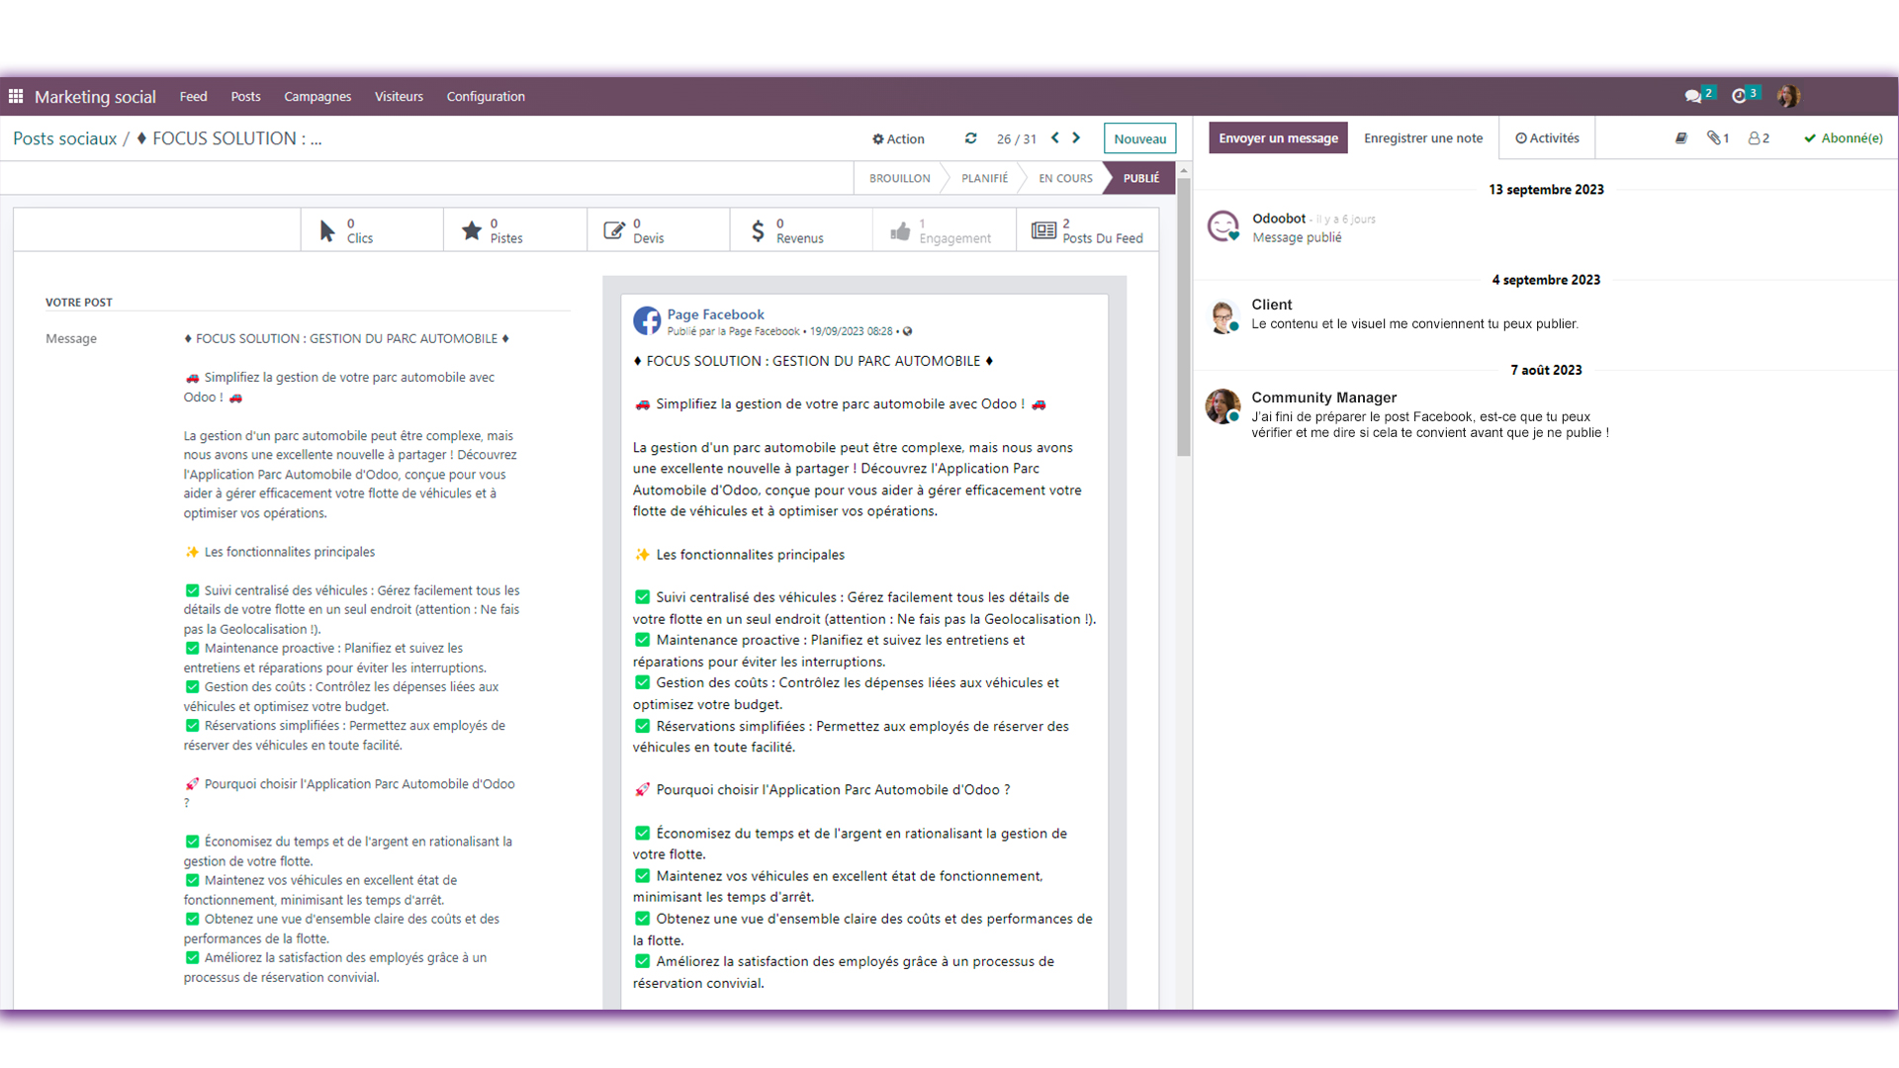Image resolution: width=1899 pixels, height=1068 pixels.
Task: Click the Community Manager message text
Action: pos(1430,424)
